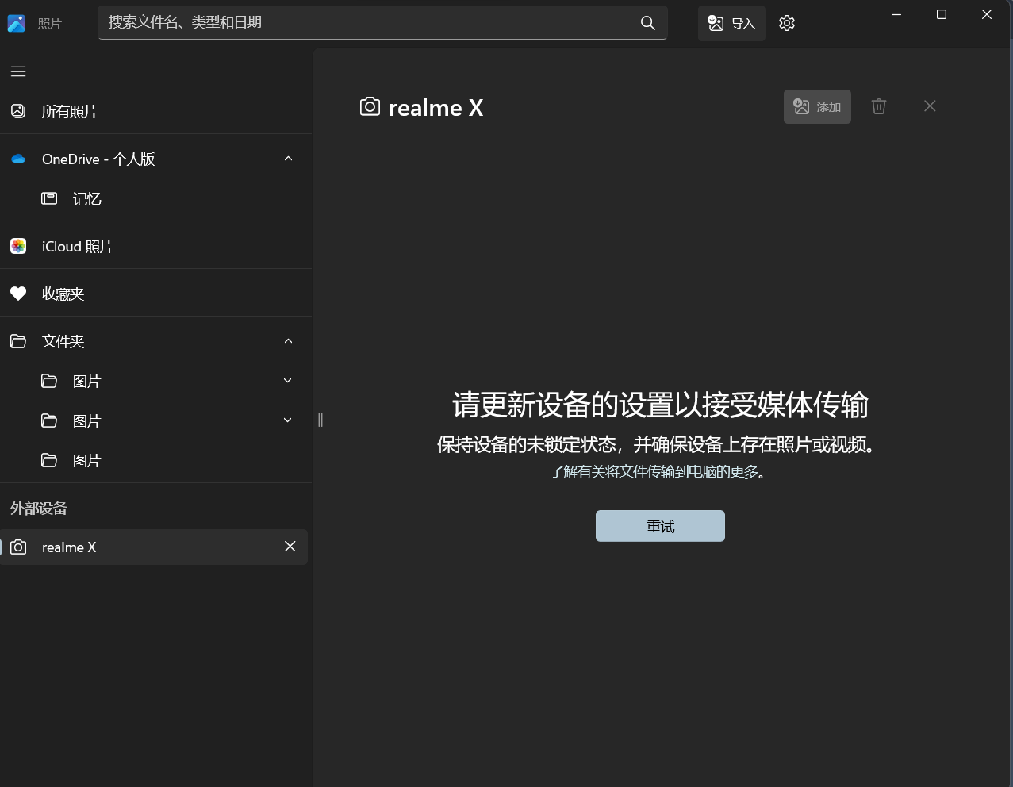
Task: Select 文件夹 folders section
Action: coord(155,341)
